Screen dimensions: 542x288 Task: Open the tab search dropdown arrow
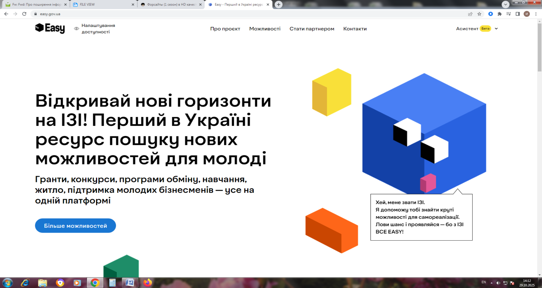[x=505, y=5]
